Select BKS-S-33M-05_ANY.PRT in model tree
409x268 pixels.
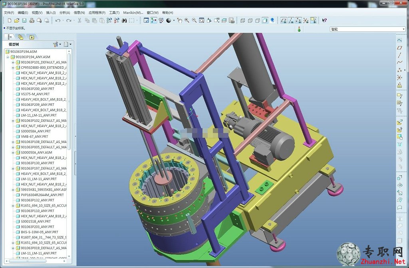40,232
